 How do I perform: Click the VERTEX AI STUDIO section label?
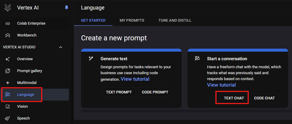coord(19,47)
